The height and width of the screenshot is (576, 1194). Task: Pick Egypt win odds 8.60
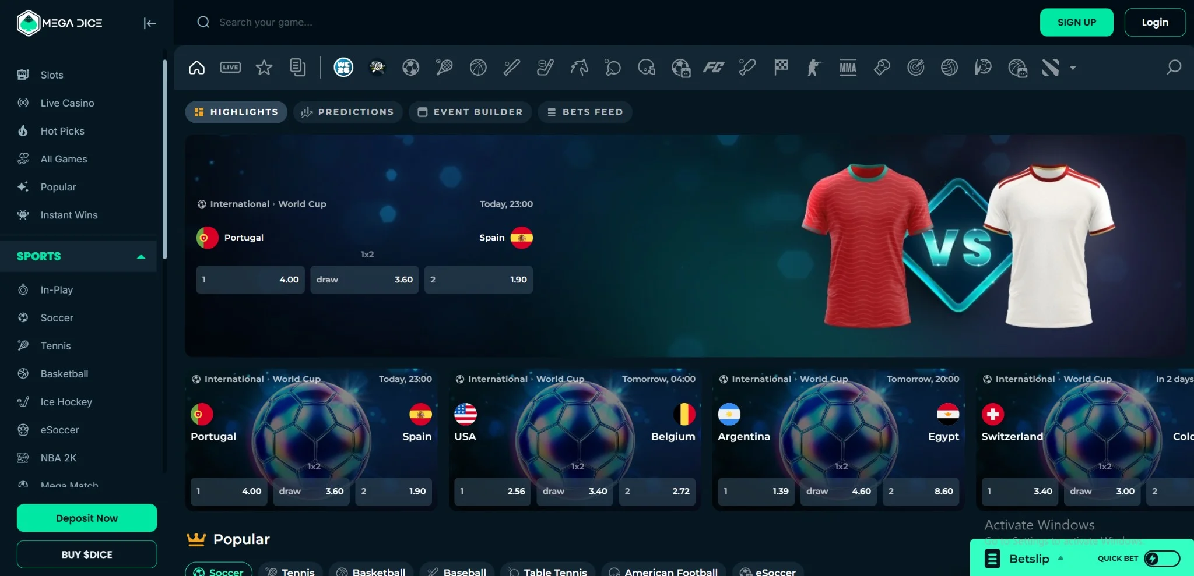[921, 492]
